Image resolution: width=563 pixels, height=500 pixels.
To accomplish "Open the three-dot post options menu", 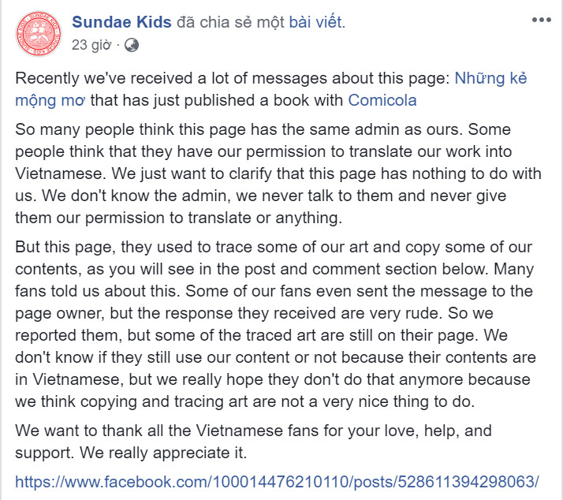I will point(542,20).
